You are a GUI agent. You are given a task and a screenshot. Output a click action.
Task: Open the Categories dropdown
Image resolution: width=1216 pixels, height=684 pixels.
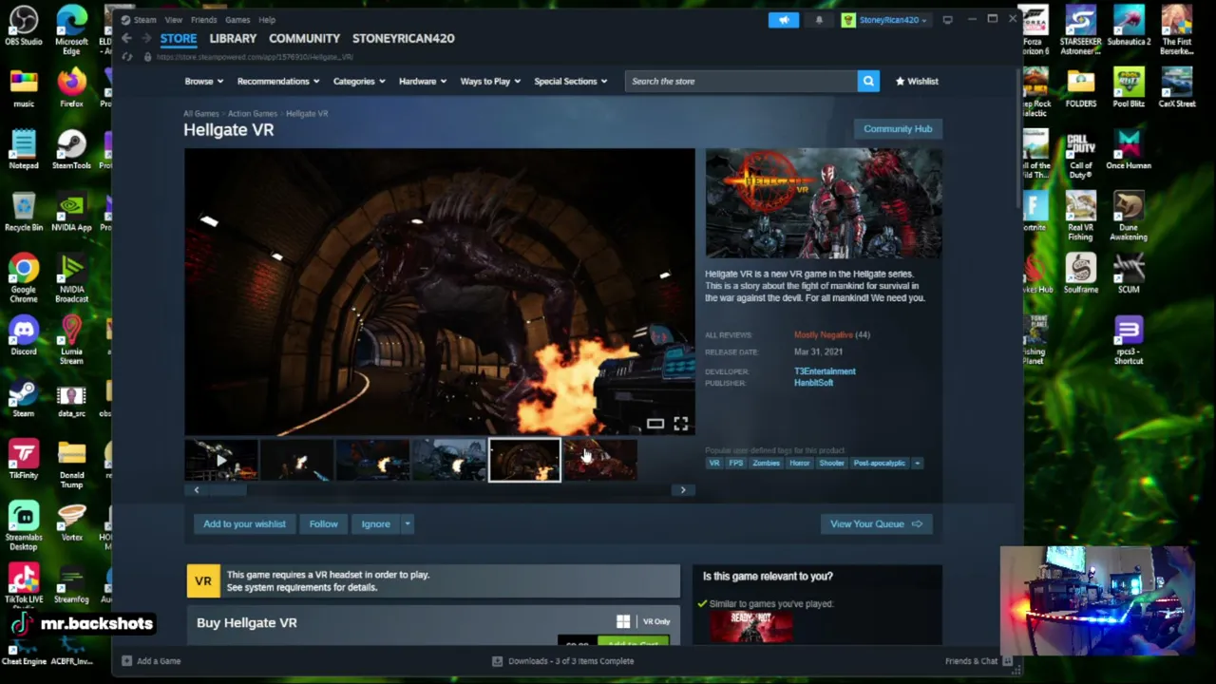358,81
